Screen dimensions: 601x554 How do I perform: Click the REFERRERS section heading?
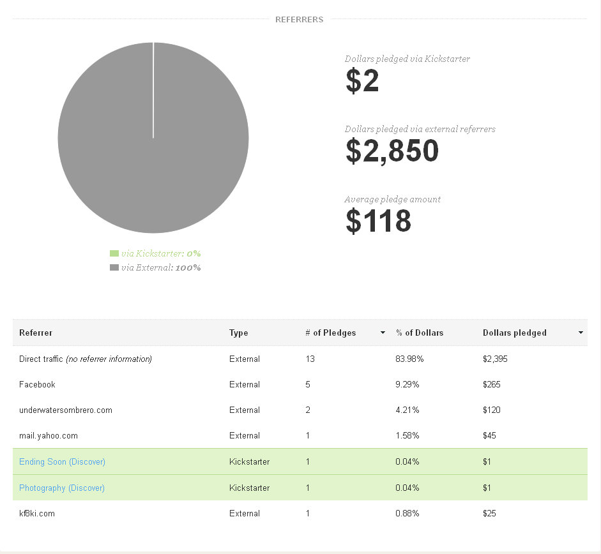(300, 20)
